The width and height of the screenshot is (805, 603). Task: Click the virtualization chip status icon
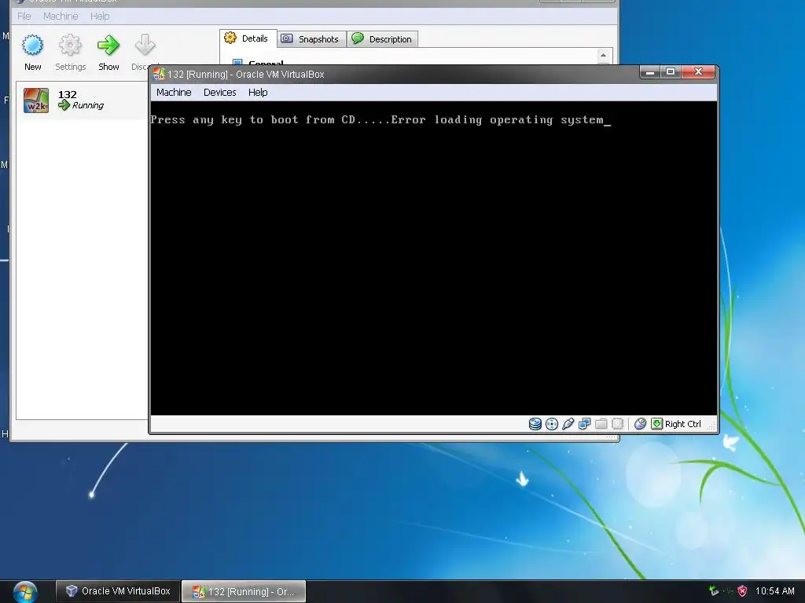[618, 424]
